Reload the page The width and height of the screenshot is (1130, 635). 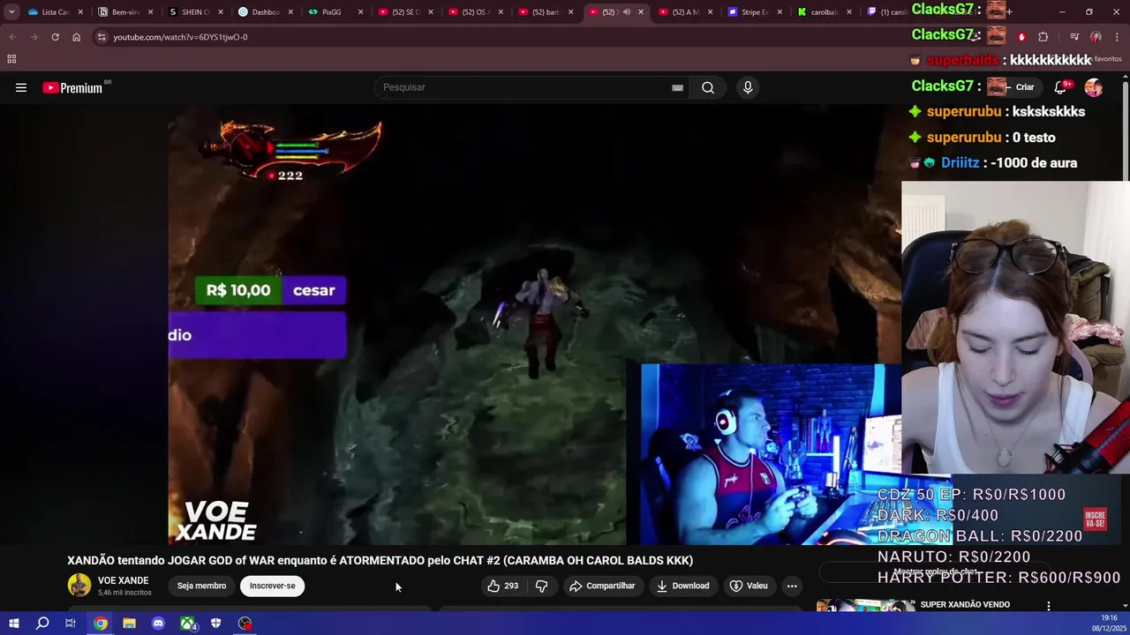click(x=55, y=37)
